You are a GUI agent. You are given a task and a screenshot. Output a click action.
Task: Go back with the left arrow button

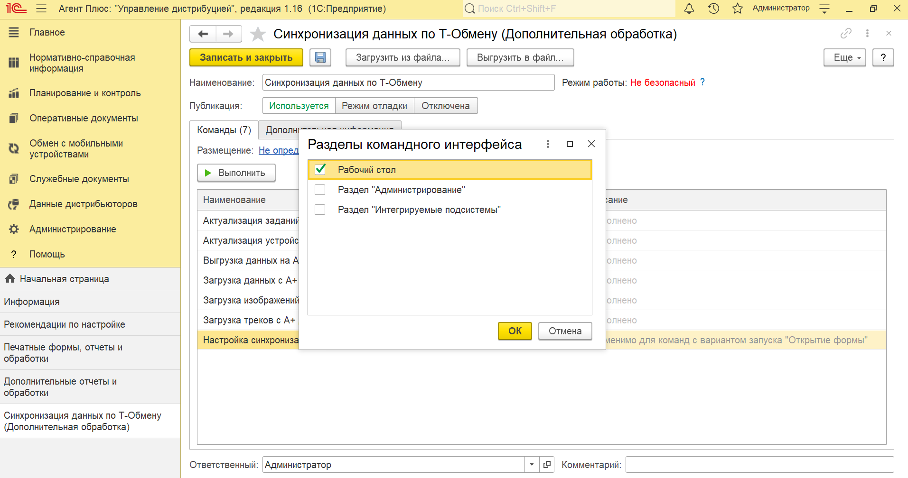click(203, 34)
